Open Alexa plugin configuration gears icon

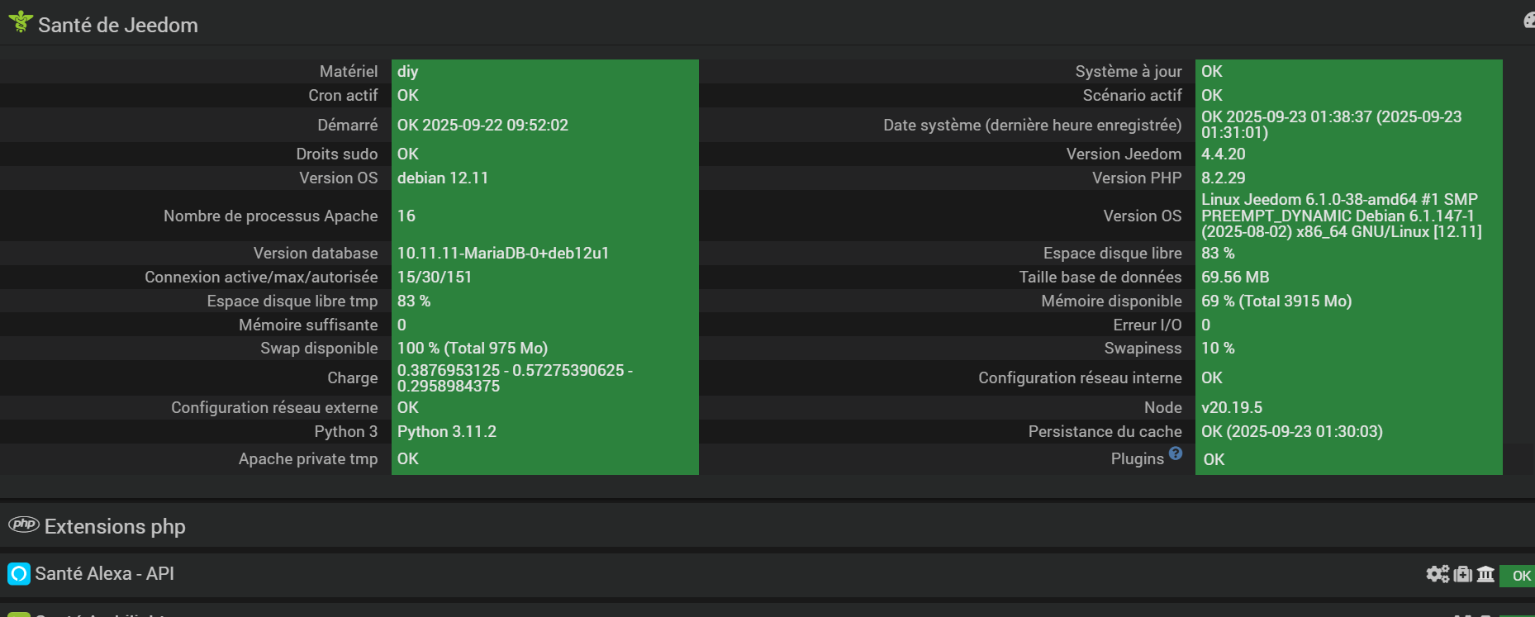point(1438,574)
